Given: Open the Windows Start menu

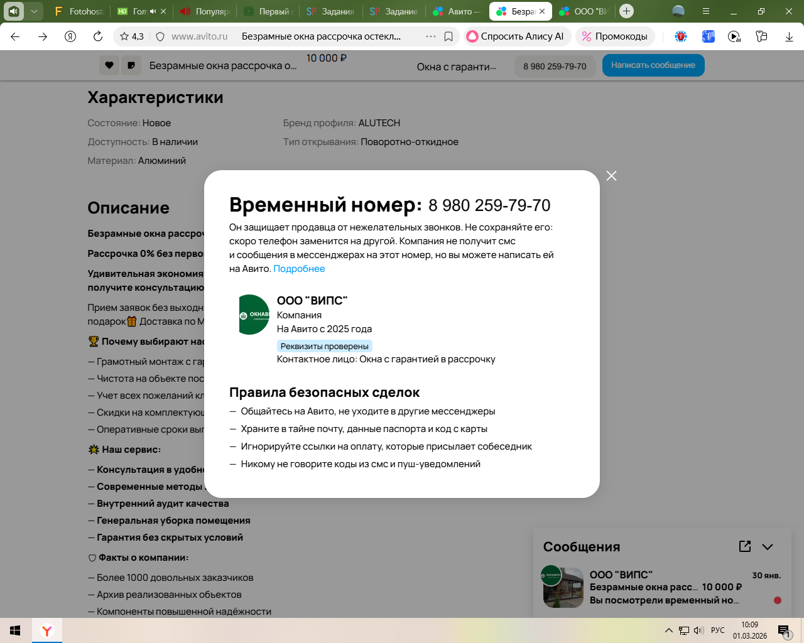Looking at the screenshot, I should pos(16,630).
